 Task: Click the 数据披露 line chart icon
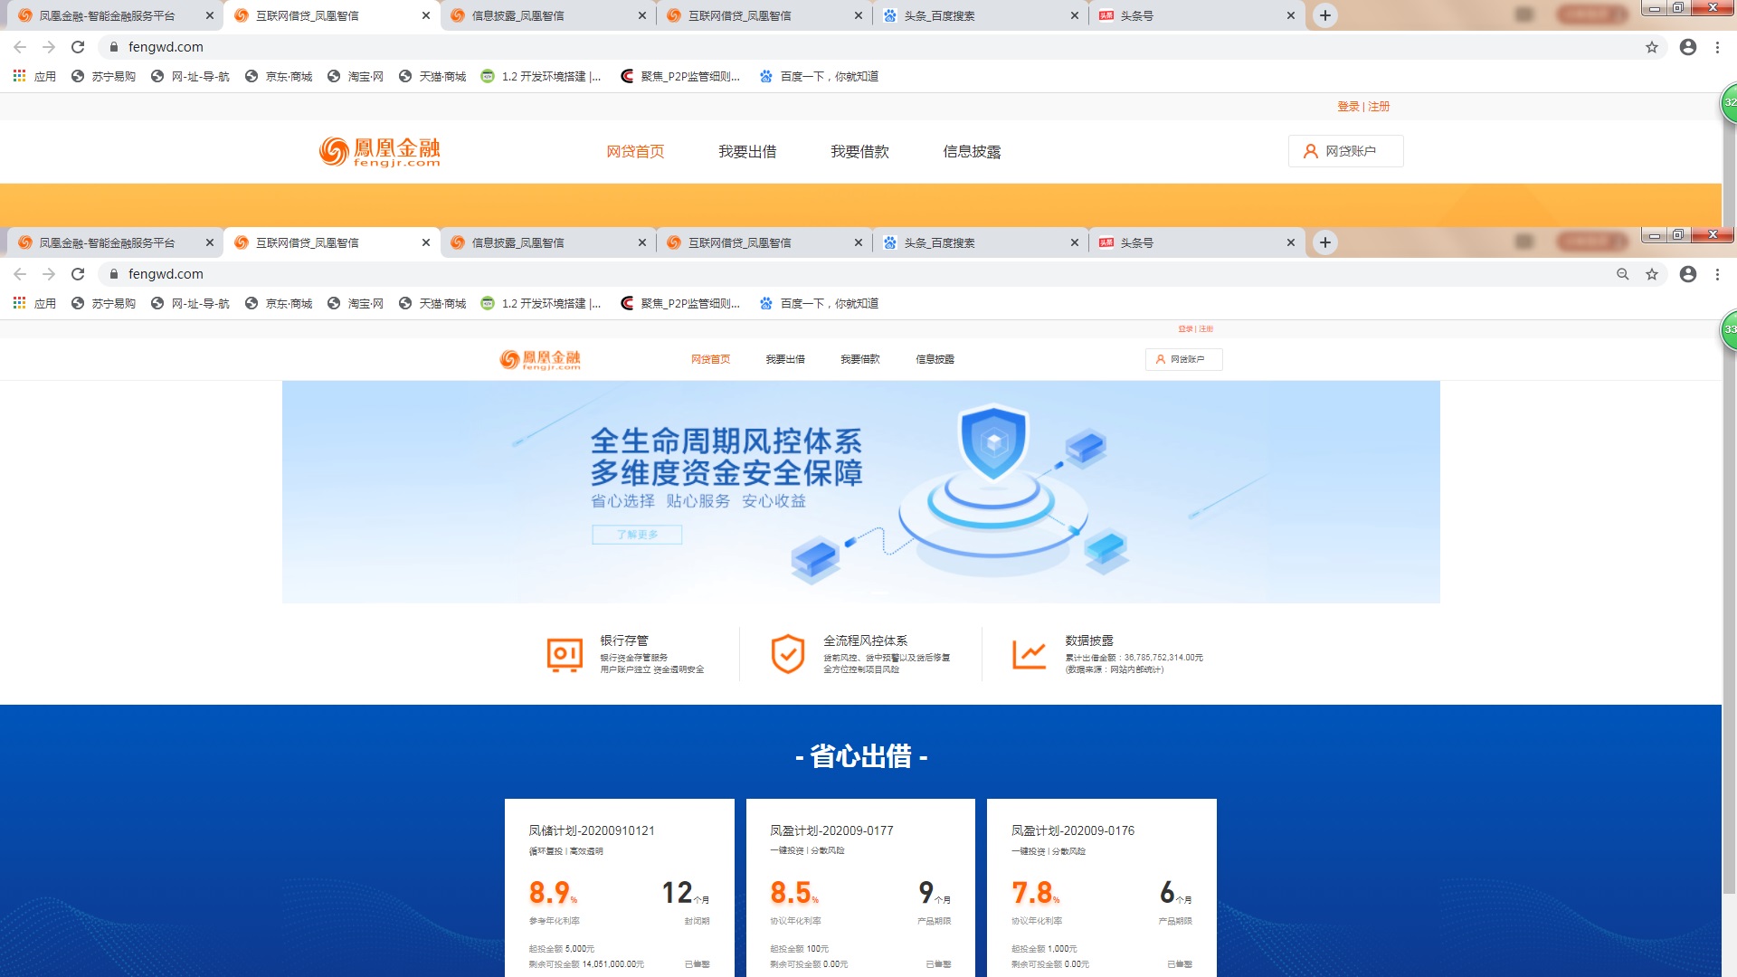[1029, 653]
